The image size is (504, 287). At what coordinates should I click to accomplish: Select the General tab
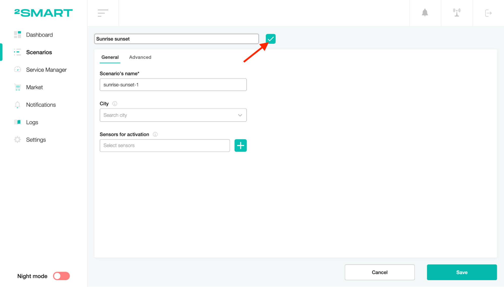[x=110, y=57]
